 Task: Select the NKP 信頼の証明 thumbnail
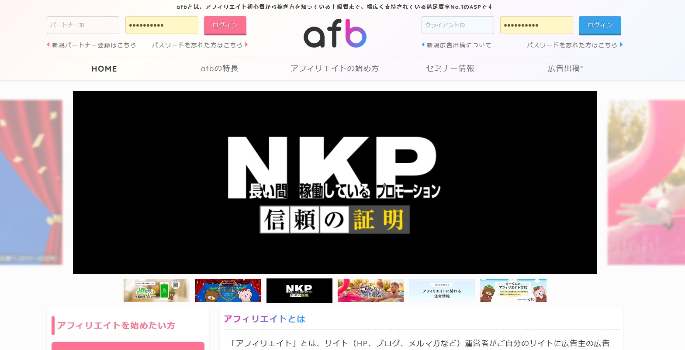pyautogui.click(x=299, y=291)
